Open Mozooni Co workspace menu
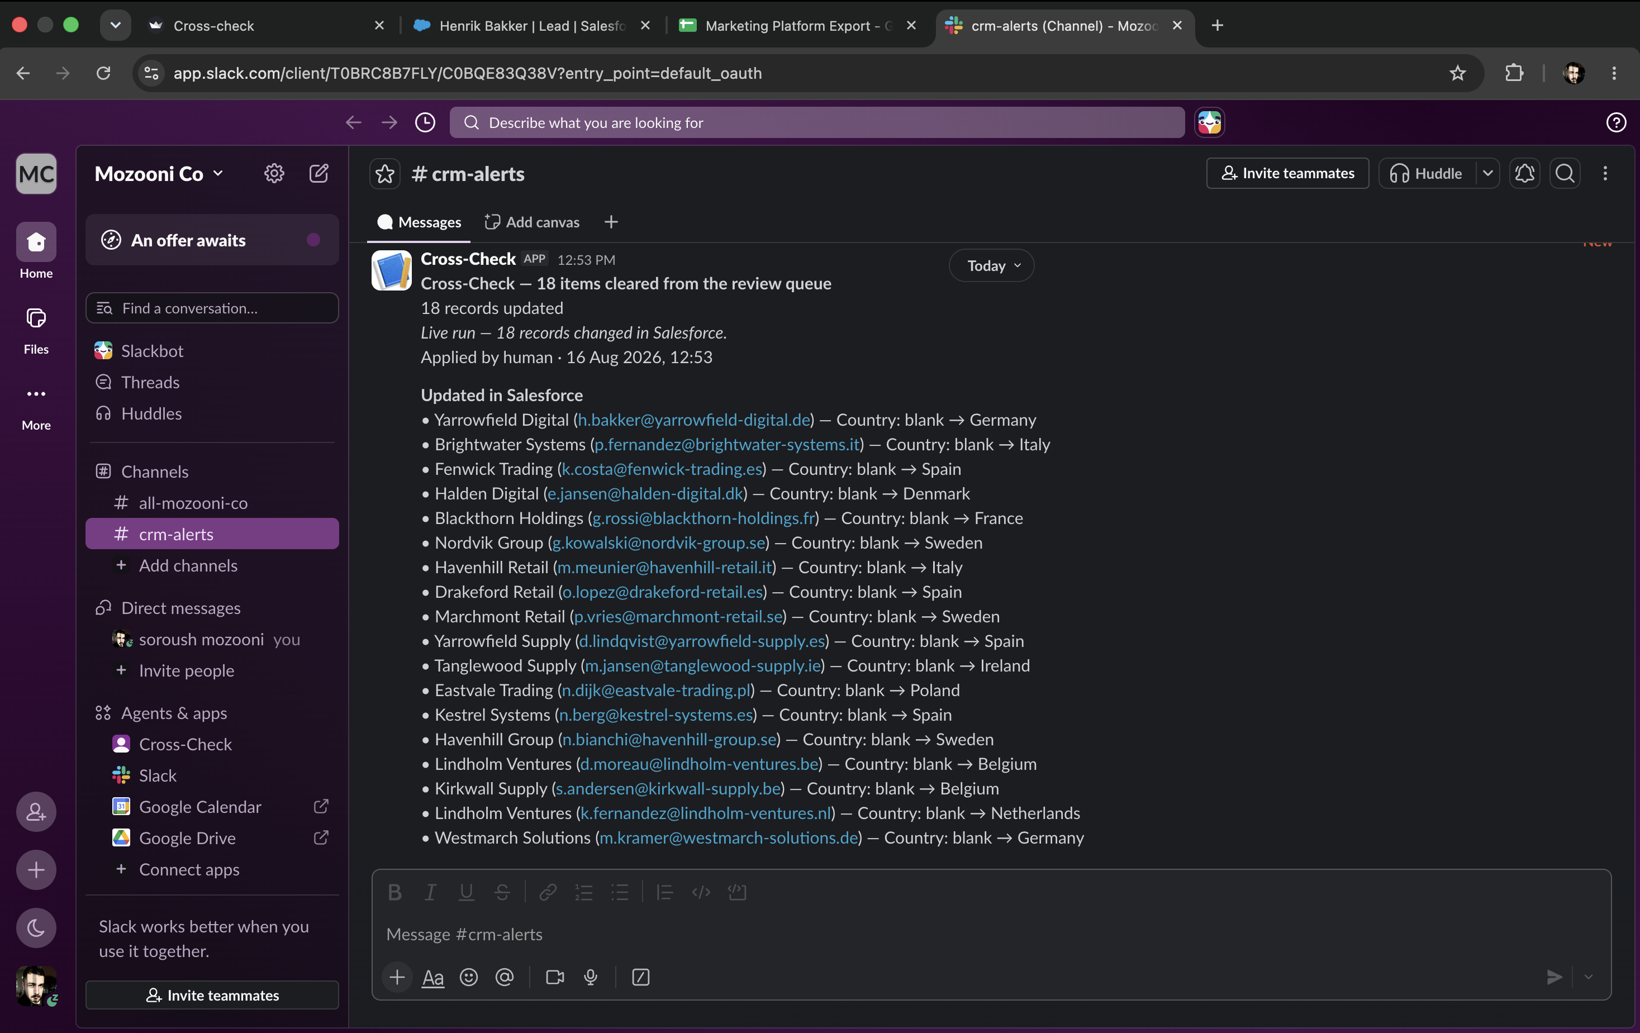This screenshot has height=1033, width=1640. point(159,174)
